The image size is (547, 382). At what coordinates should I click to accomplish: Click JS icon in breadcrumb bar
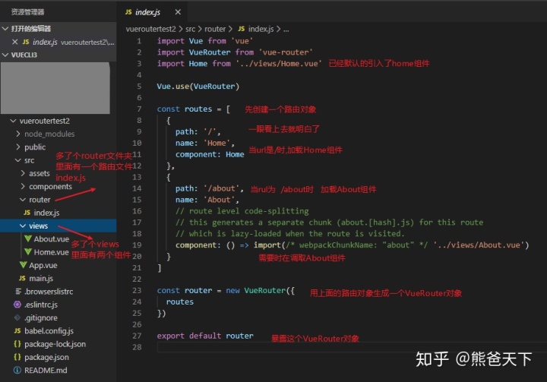coord(242,29)
